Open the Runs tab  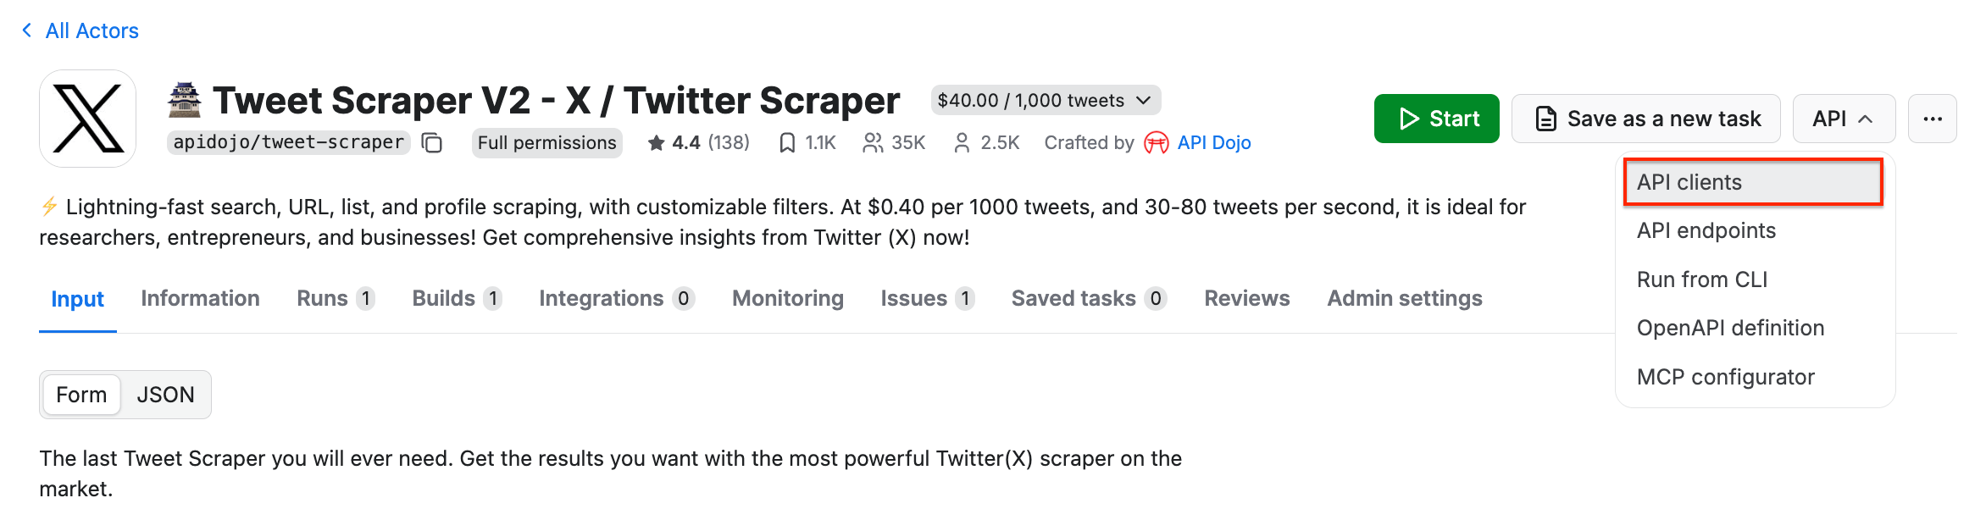323,299
